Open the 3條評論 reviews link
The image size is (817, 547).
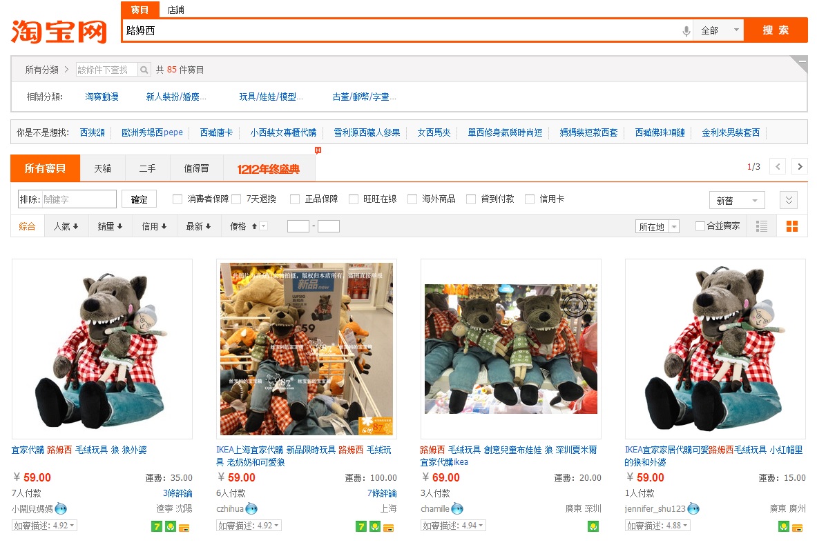[177, 493]
